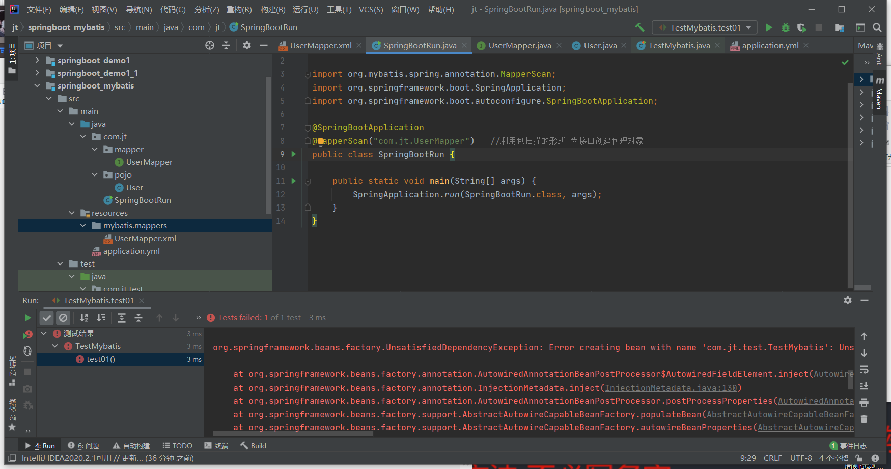This screenshot has width=891, height=469.
Task: Rerun tests with green play in Run panel
Action: (27, 318)
